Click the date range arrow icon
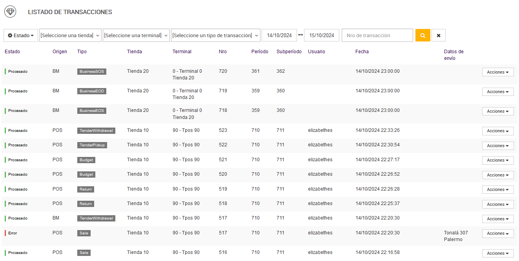The image size is (519, 261). (x=300, y=35)
